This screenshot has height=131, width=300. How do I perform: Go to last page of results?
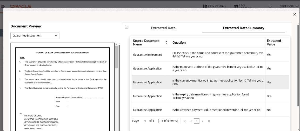point(209,121)
